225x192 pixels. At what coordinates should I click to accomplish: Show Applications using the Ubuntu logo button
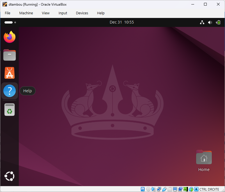tap(10, 176)
